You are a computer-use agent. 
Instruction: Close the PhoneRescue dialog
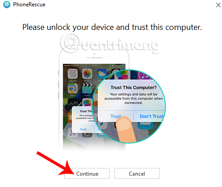point(218,5)
